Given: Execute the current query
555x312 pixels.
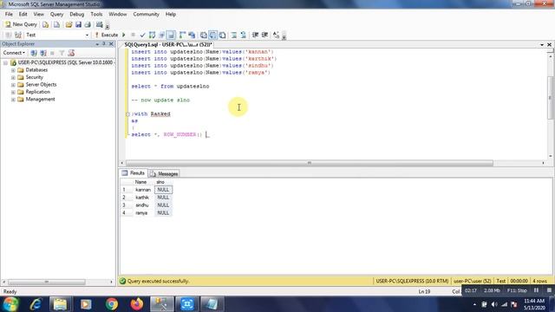Looking at the screenshot, I should point(106,35).
